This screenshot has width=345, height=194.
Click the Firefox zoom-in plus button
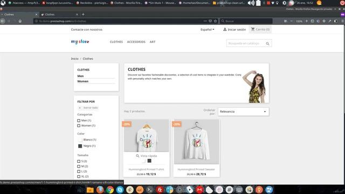click(307, 21)
